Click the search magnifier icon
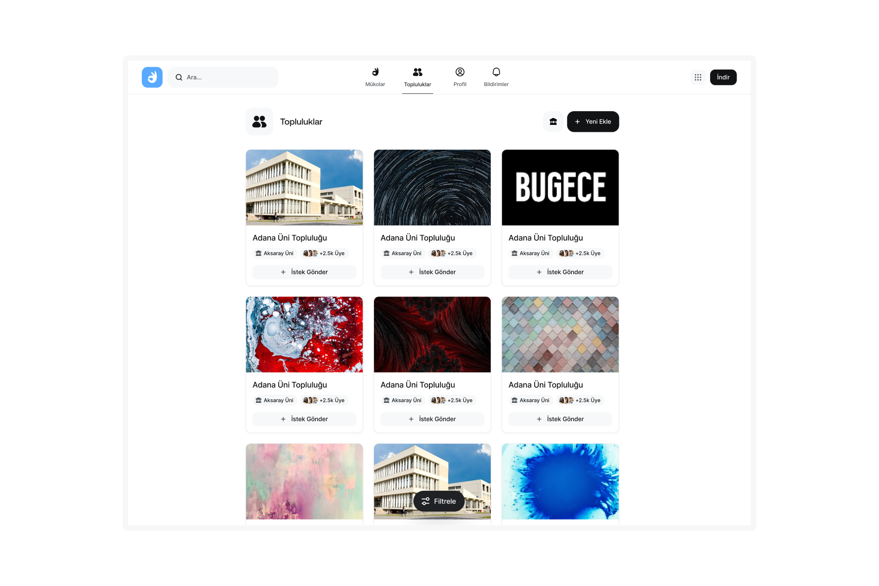Screen dimensions: 879x586 (x=179, y=77)
